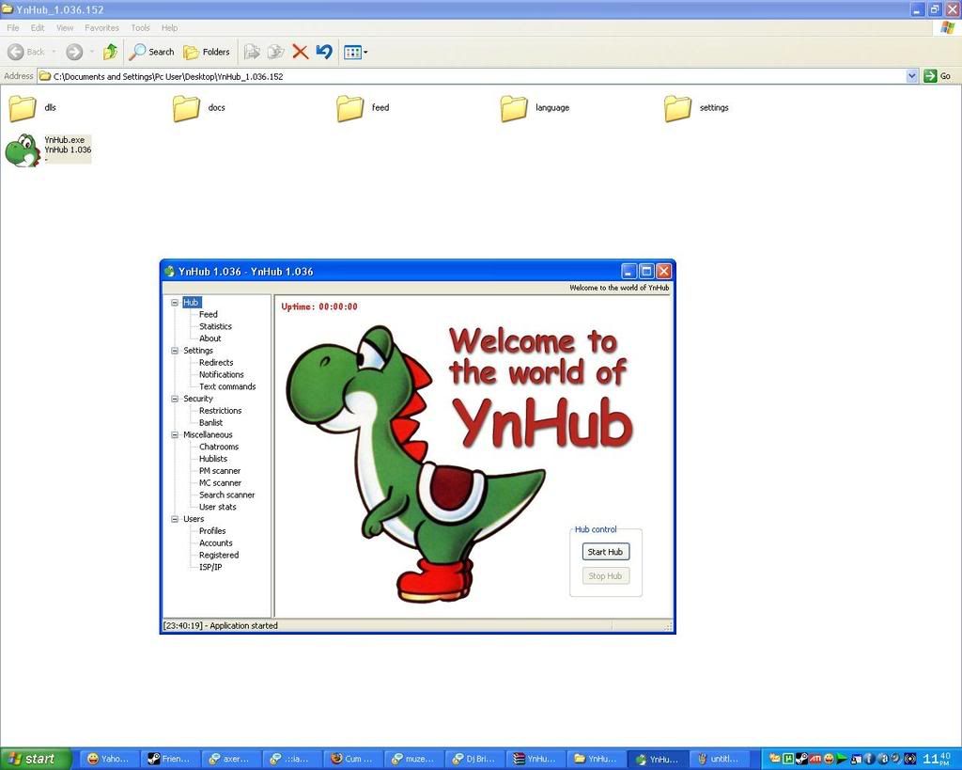Select MC scanner in the tree

[x=220, y=483]
